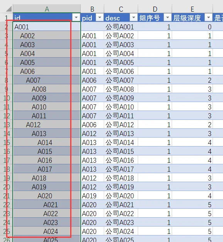This screenshot has width=223, height=242.
Task: Click pid cell in 公司A008 row
Action: coord(92,89)
